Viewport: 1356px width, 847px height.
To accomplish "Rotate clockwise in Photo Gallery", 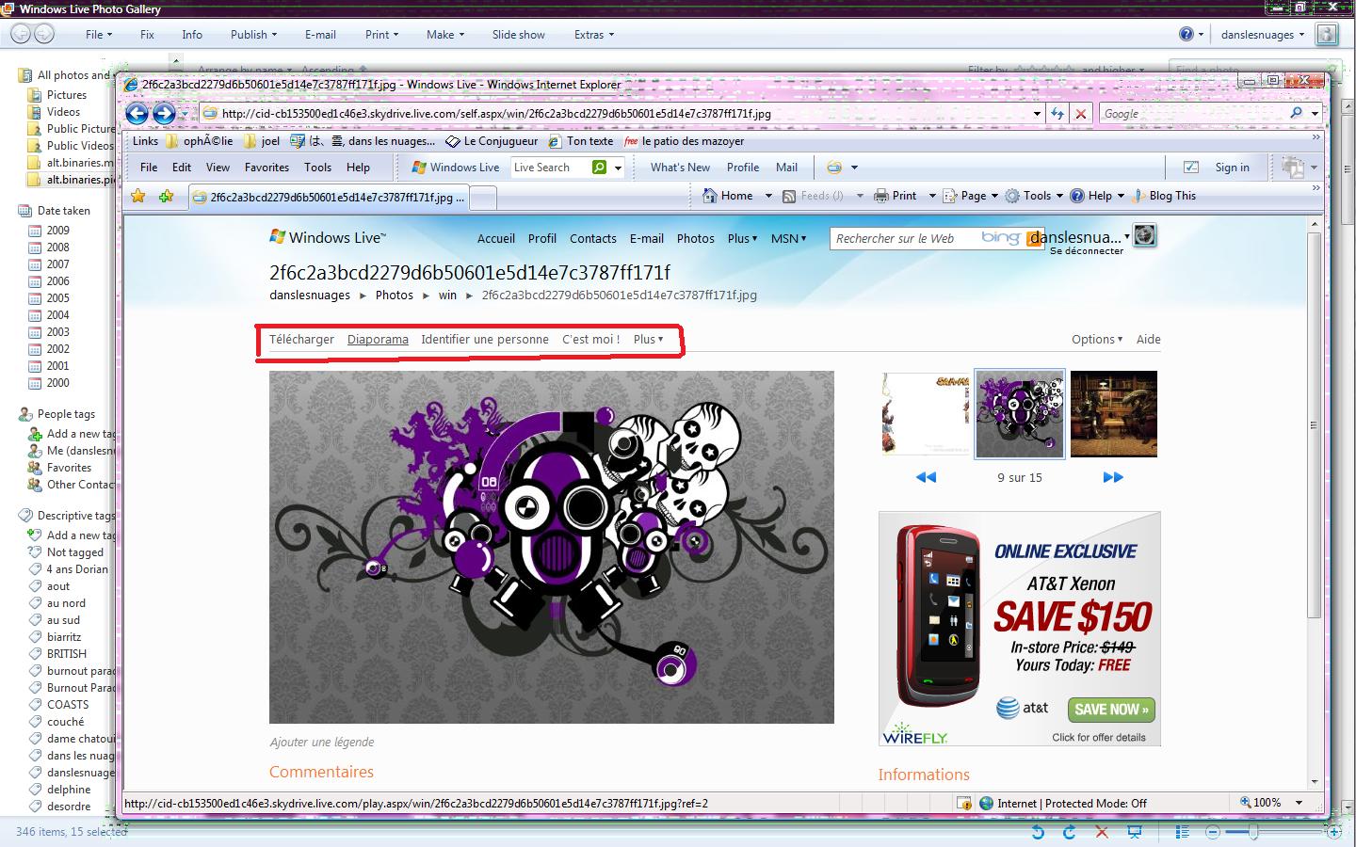I will tap(1069, 832).
